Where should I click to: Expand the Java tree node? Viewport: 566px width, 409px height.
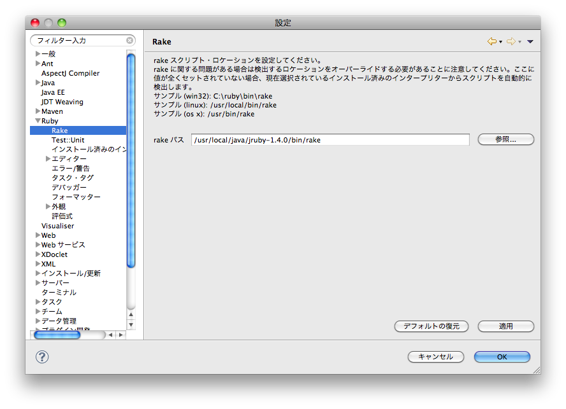pos(38,83)
